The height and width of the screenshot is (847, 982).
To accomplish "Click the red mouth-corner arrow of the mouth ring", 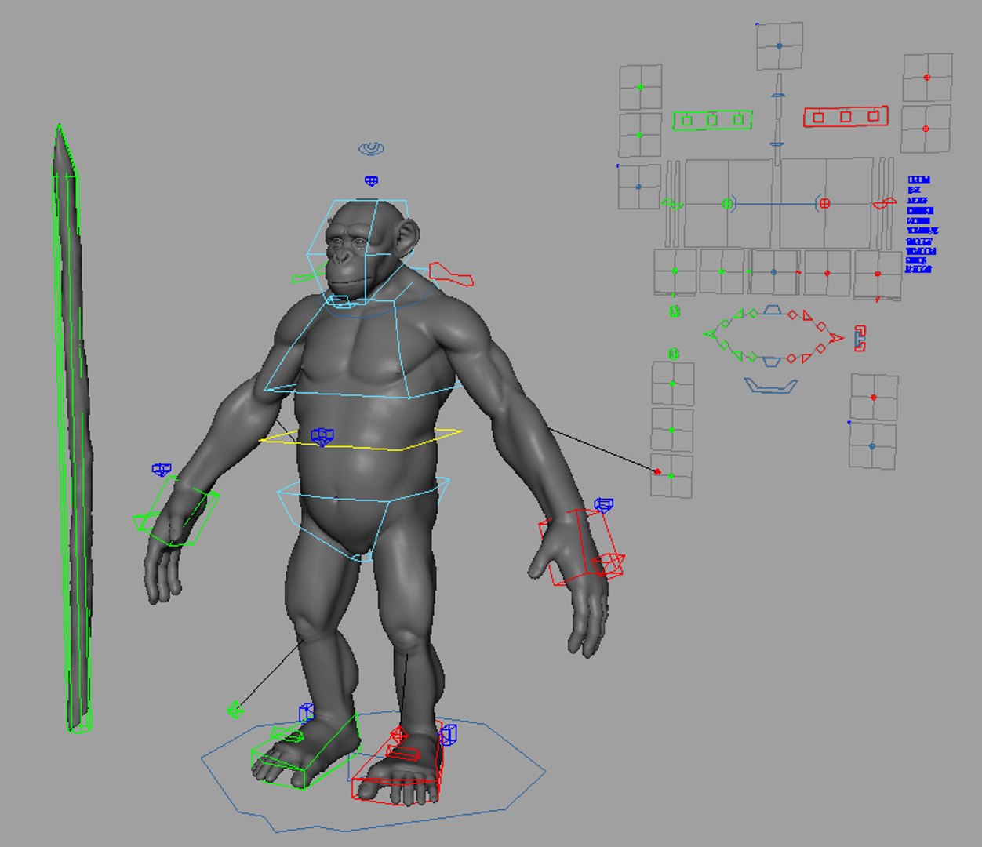I will pos(836,338).
